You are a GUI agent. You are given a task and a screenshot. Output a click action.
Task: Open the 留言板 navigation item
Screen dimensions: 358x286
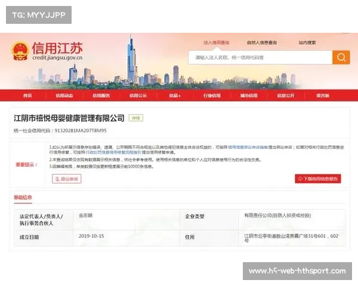(323, 95)
